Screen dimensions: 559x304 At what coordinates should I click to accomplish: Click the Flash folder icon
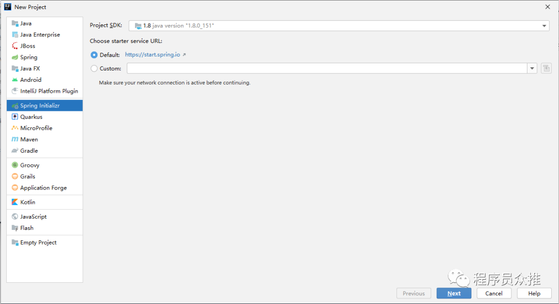pos(15,228)
